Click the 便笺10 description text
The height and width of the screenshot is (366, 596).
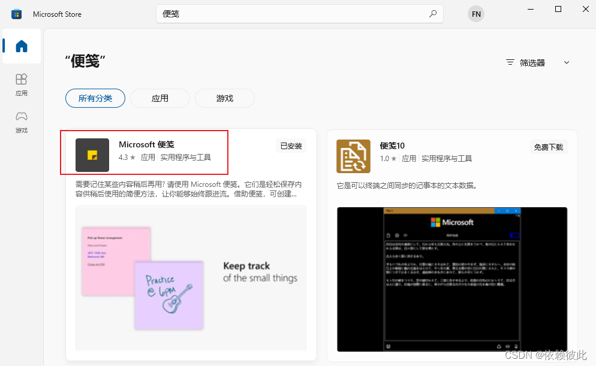point(407,186)
